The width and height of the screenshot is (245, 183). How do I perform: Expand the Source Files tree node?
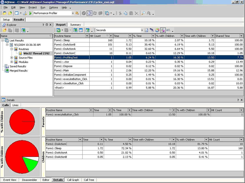point(12,58)
